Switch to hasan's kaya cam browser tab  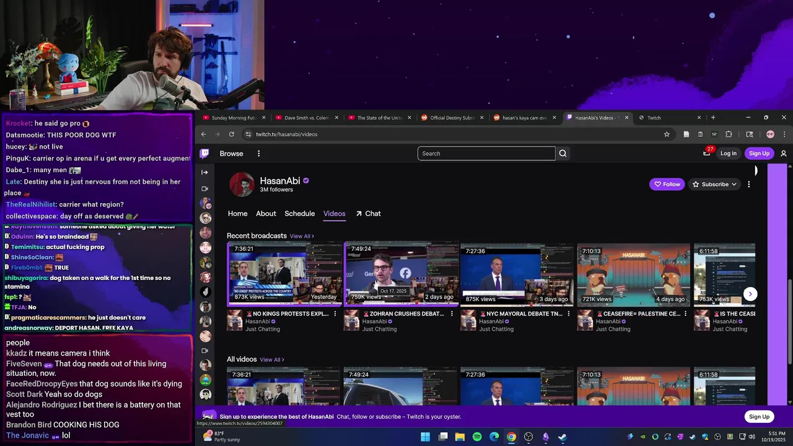tap(524, 118)
